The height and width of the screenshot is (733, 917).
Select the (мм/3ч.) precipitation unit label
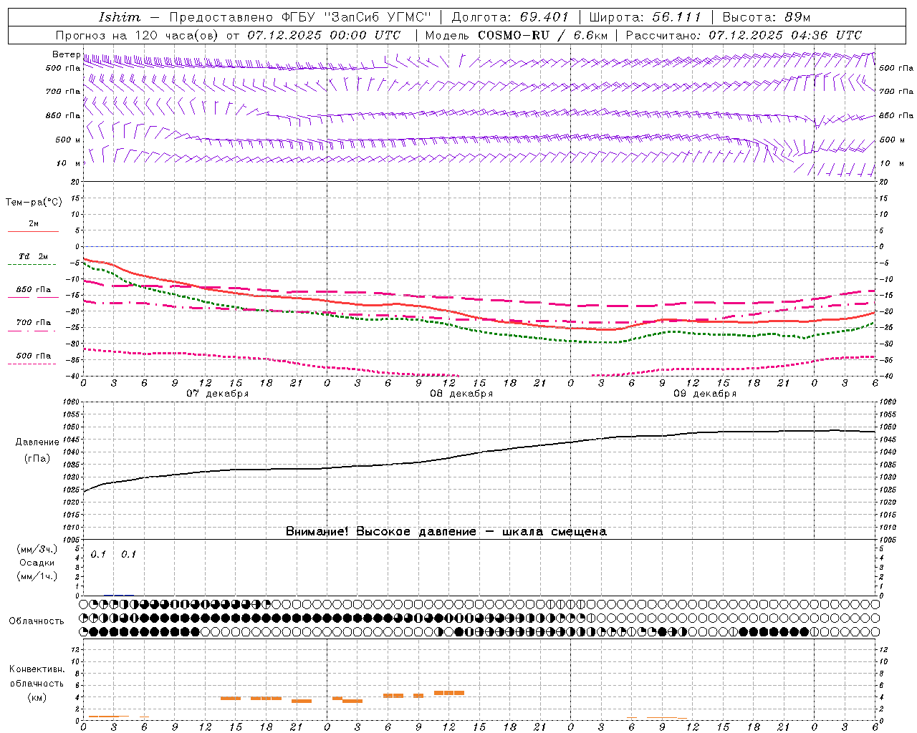click(x=37, y=549)
